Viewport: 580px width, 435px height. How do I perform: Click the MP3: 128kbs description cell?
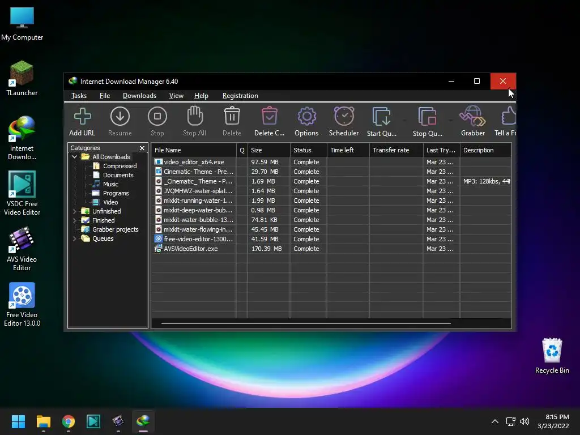point(487,181)
